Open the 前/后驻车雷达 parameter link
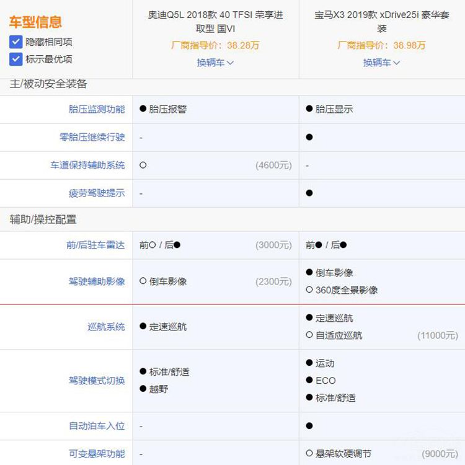Viewport: 465px width, 465px height. click(95, 245)
